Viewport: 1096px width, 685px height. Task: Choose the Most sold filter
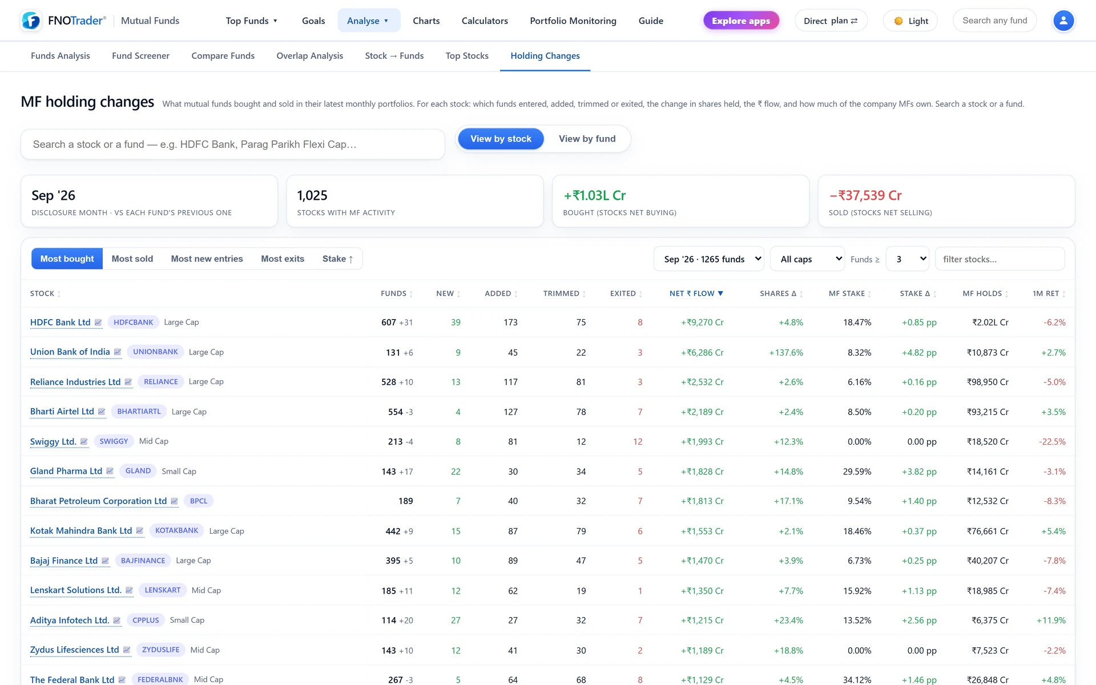(132, 259)
